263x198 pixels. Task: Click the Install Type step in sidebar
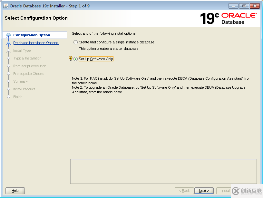click(x=22, y=50)
